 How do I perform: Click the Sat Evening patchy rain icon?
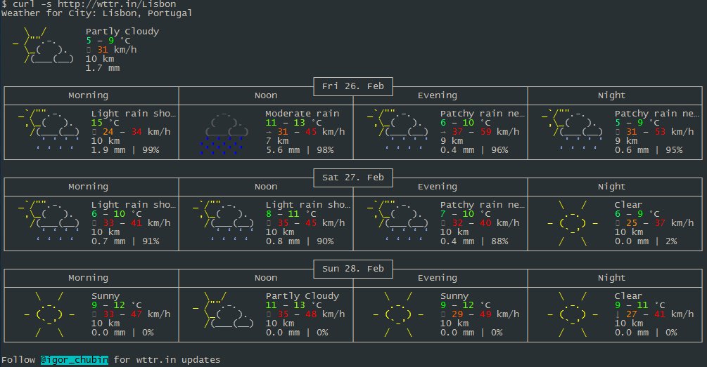(x=397, y=220)
